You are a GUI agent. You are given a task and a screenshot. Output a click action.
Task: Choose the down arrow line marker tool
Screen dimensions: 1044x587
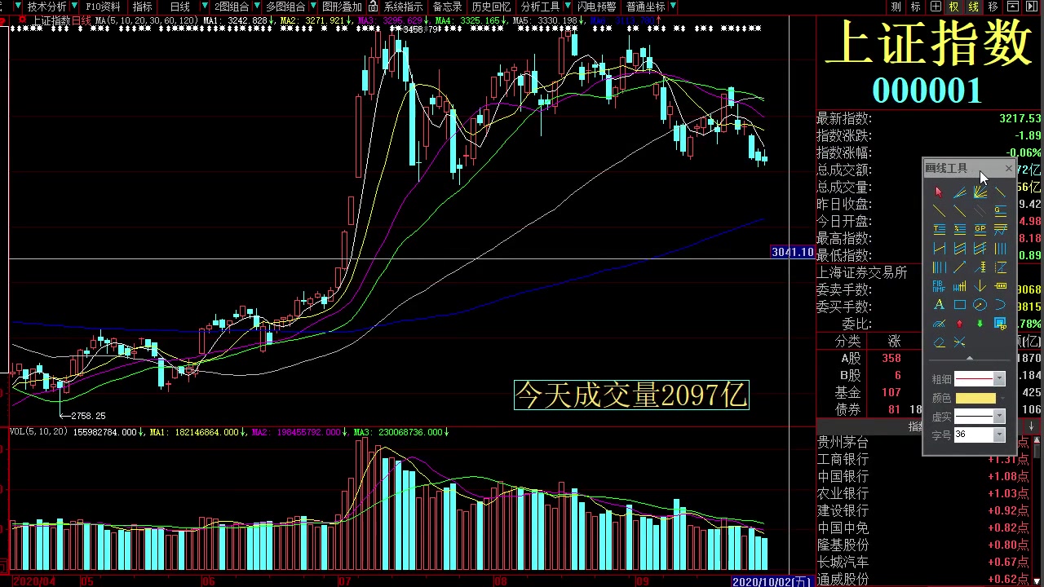pyautogui.click(x=980, y=286)
